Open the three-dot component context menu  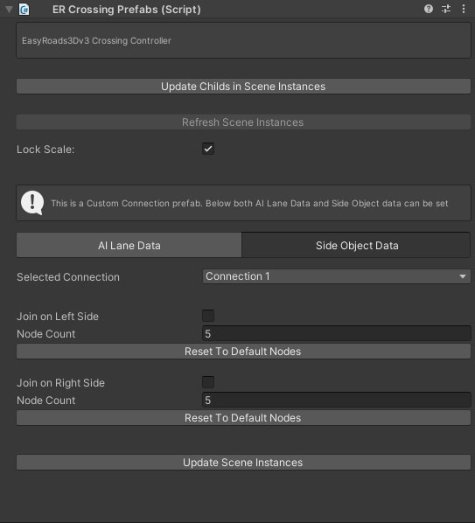click(x=464, y=9)
